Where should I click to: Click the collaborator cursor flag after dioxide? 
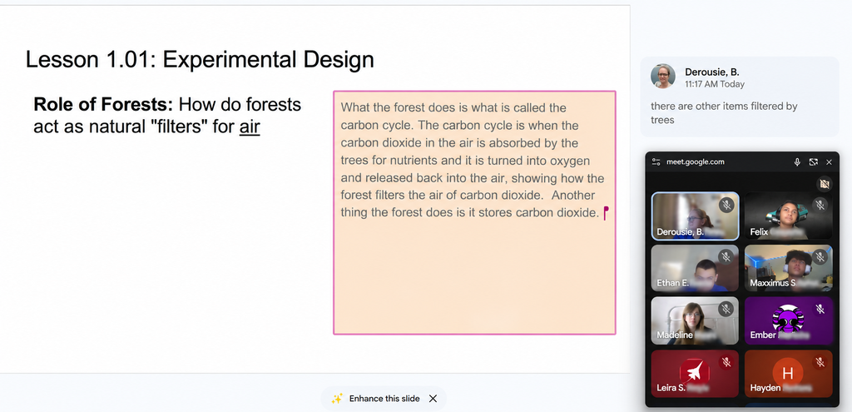[x=606, y=213]
